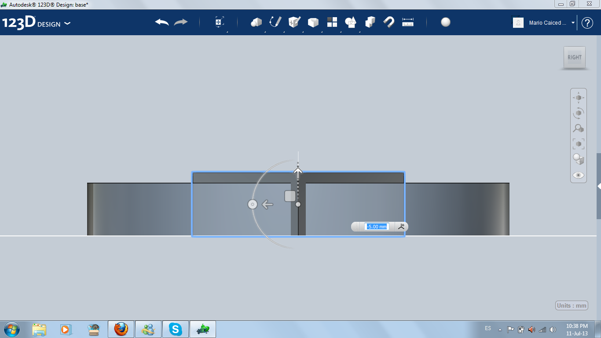Screen dimensions: 601x338
Task: Open the Windows Start menu
Action: click(x=11, y=329)
